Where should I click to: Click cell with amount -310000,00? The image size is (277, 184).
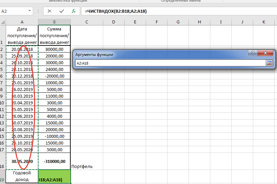54,161
